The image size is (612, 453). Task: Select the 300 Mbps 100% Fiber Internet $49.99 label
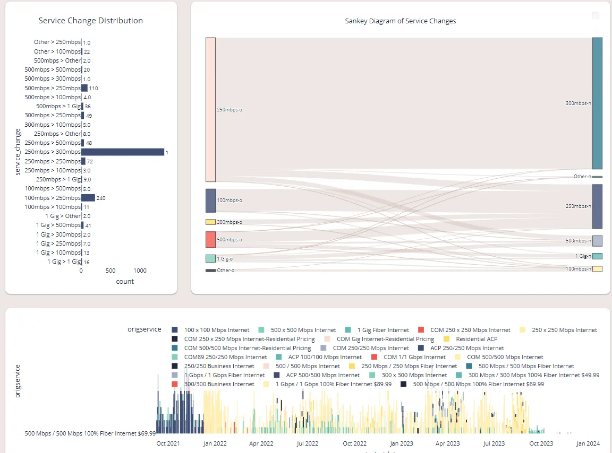pos(533,374)
